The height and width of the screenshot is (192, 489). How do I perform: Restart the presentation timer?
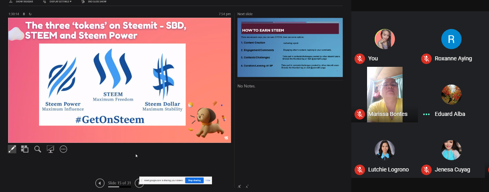tap(30, 14)
